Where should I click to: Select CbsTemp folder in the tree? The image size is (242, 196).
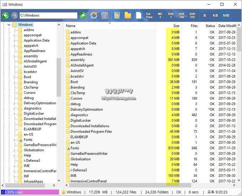[31, 88]
